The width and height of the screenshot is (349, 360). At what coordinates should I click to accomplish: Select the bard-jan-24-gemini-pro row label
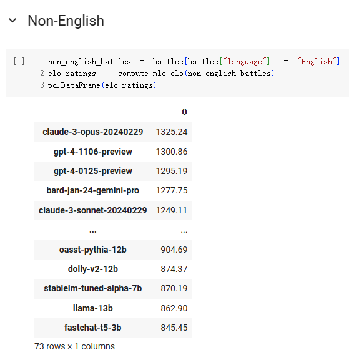pos(93,190)
